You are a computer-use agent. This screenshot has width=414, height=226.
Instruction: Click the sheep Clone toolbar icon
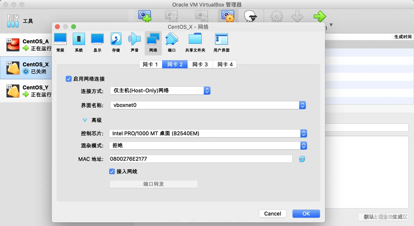coord(250,16)
